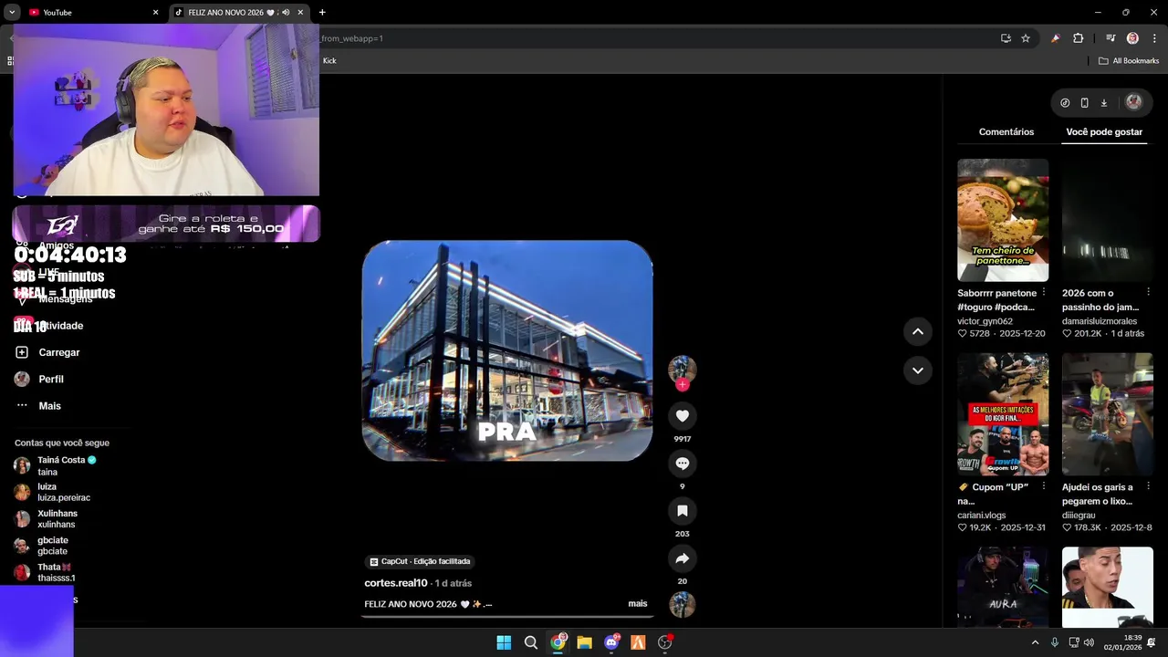Play the AURA video thumbnail

1003,586
